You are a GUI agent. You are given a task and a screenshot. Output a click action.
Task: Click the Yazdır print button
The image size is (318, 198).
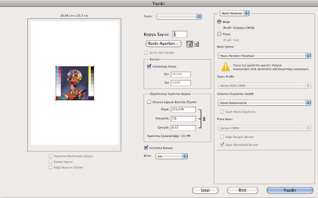[x=290, y=190]
